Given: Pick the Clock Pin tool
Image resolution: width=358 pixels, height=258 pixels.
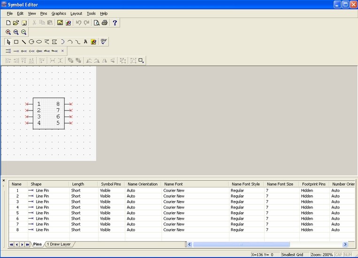Looking at the screenshot, I should [x=31, y=51].
